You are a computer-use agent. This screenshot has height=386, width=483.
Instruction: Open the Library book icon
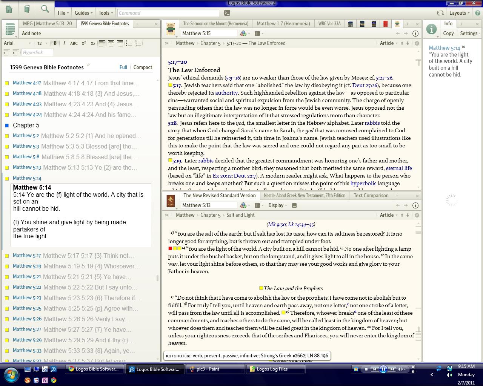[27, 9]
